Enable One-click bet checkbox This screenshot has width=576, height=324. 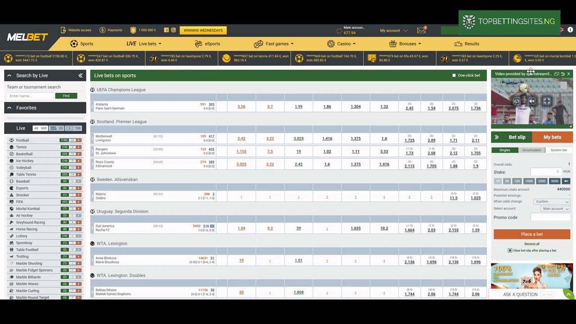point(454,76)
